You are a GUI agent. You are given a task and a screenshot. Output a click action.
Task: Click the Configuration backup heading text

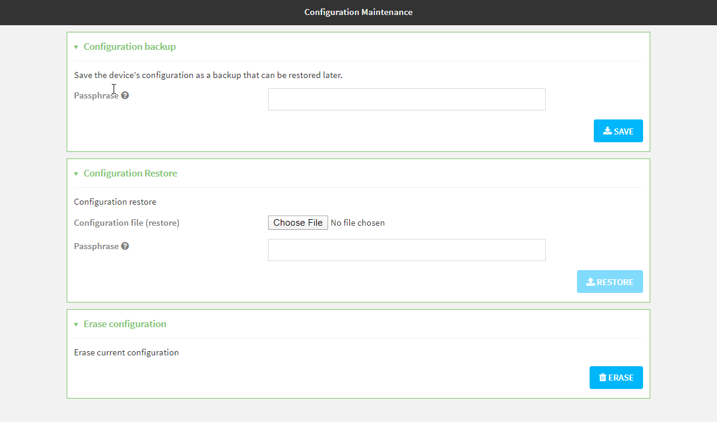pyautogui.click(x=129, y=46)
